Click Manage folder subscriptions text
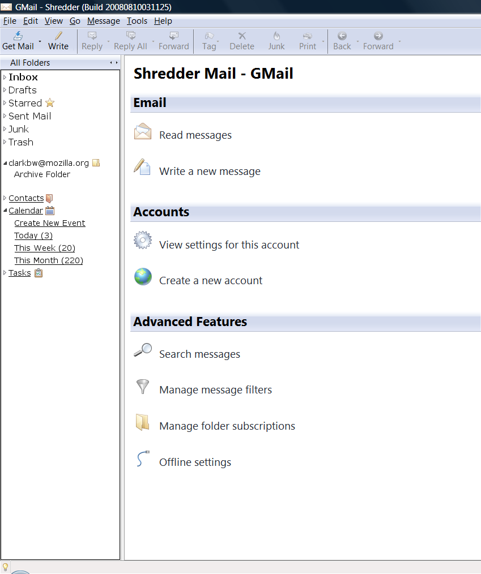 click(x=227, y=426)
